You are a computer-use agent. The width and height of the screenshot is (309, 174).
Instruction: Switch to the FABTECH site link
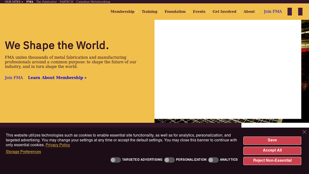(66, 2)
